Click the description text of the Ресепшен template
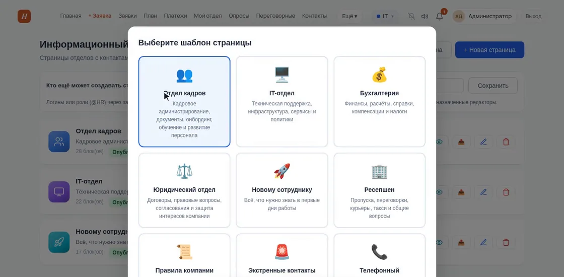This screenshot has width=564, height=277. [380, 209]
